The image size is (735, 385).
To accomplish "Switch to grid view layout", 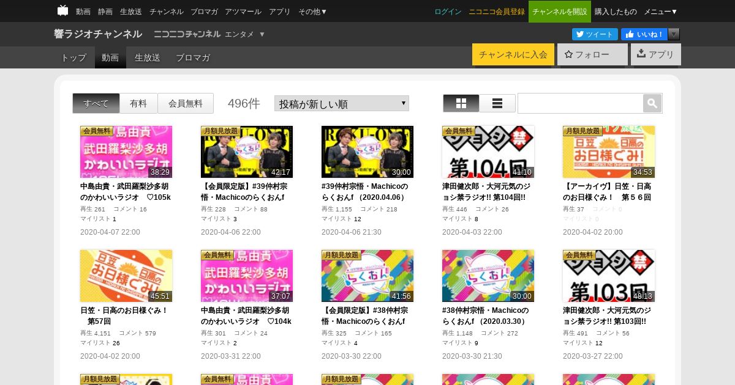I will [x=461, y=103].
